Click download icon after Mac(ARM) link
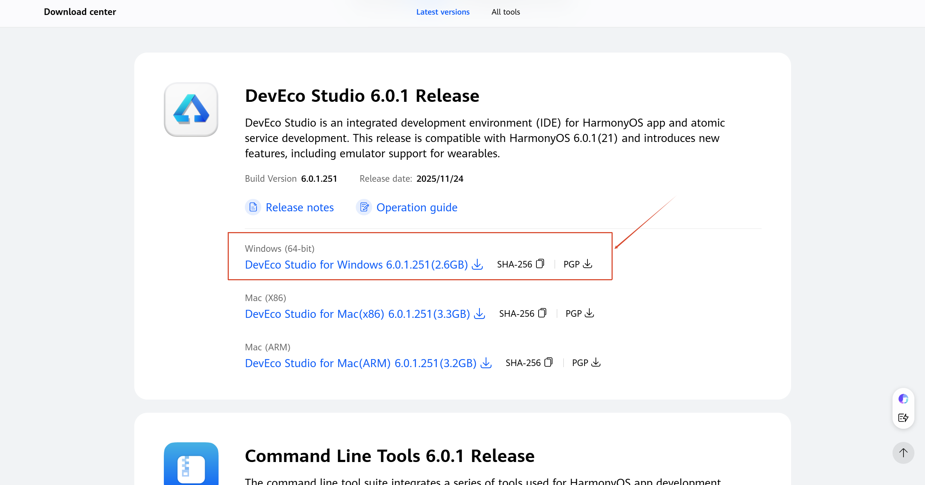The width and height of the screenshot is (925, 485). (486, 363)
